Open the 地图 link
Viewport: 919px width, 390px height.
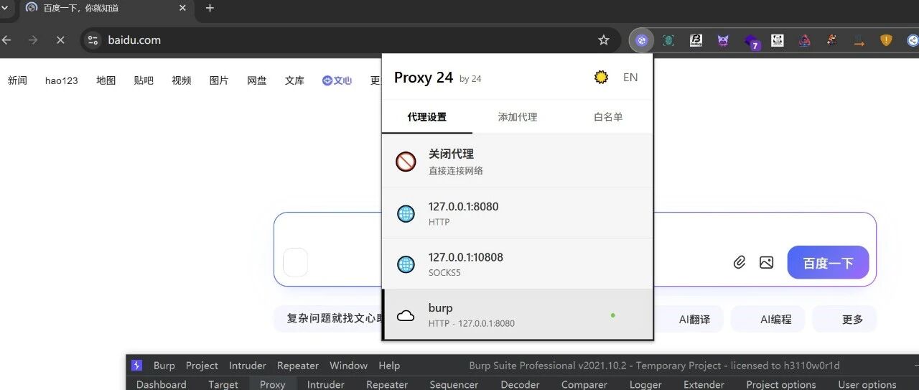click(106, 80)
